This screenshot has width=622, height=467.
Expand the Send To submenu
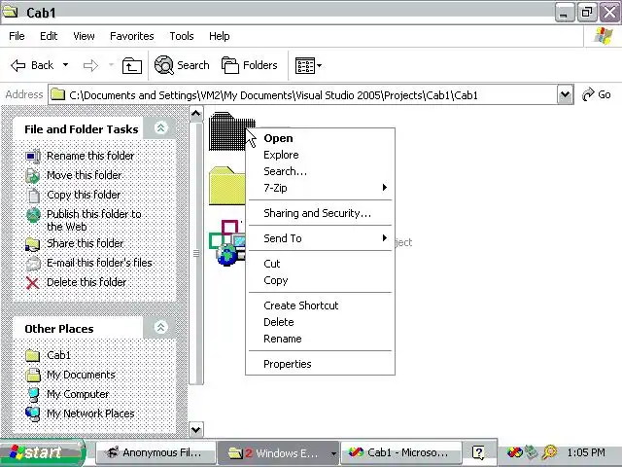coord(320,238)
